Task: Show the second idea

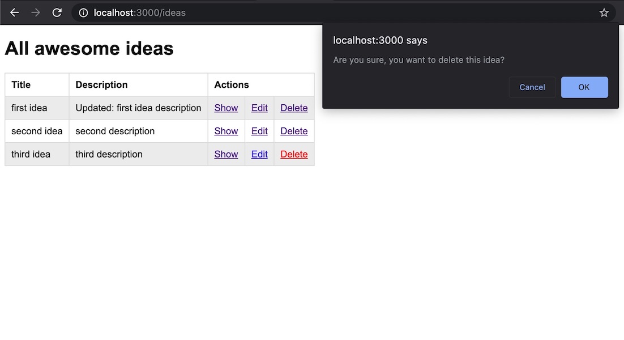Action: click(226, 131)
